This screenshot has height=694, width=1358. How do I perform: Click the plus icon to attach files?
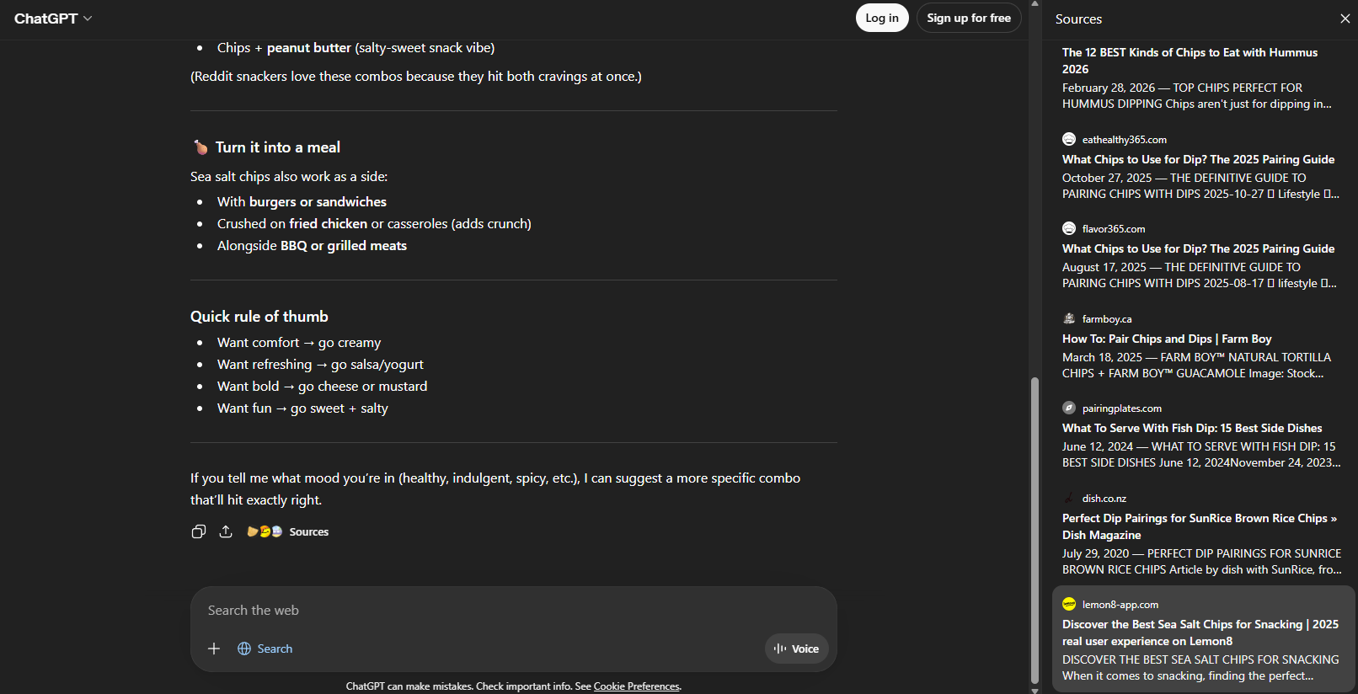tap(214, 649)
